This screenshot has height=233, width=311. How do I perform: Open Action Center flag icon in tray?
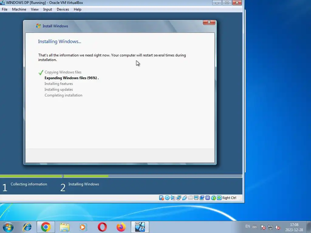pyautogui.click(x=263, y=227)
